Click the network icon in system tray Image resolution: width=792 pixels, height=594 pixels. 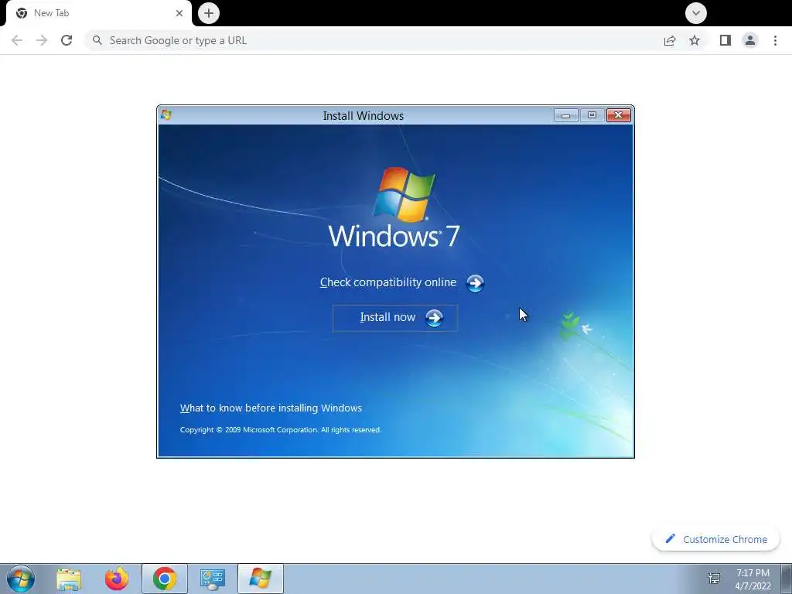coord(714,579)
